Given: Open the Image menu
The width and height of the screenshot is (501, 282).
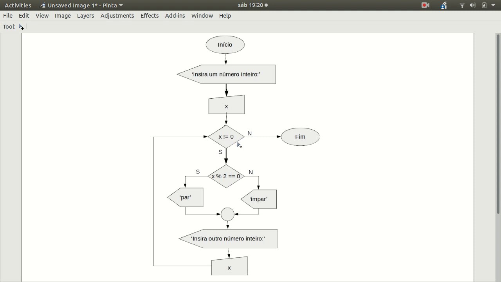Looking at the screenshot, I should [x=63, y=16].
